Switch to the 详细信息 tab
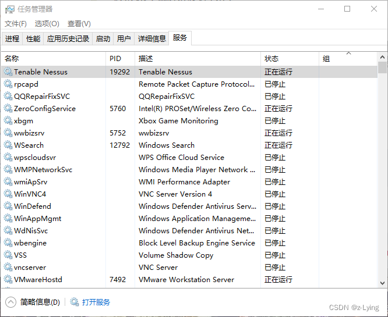388x317 pixels. [151, 39]
